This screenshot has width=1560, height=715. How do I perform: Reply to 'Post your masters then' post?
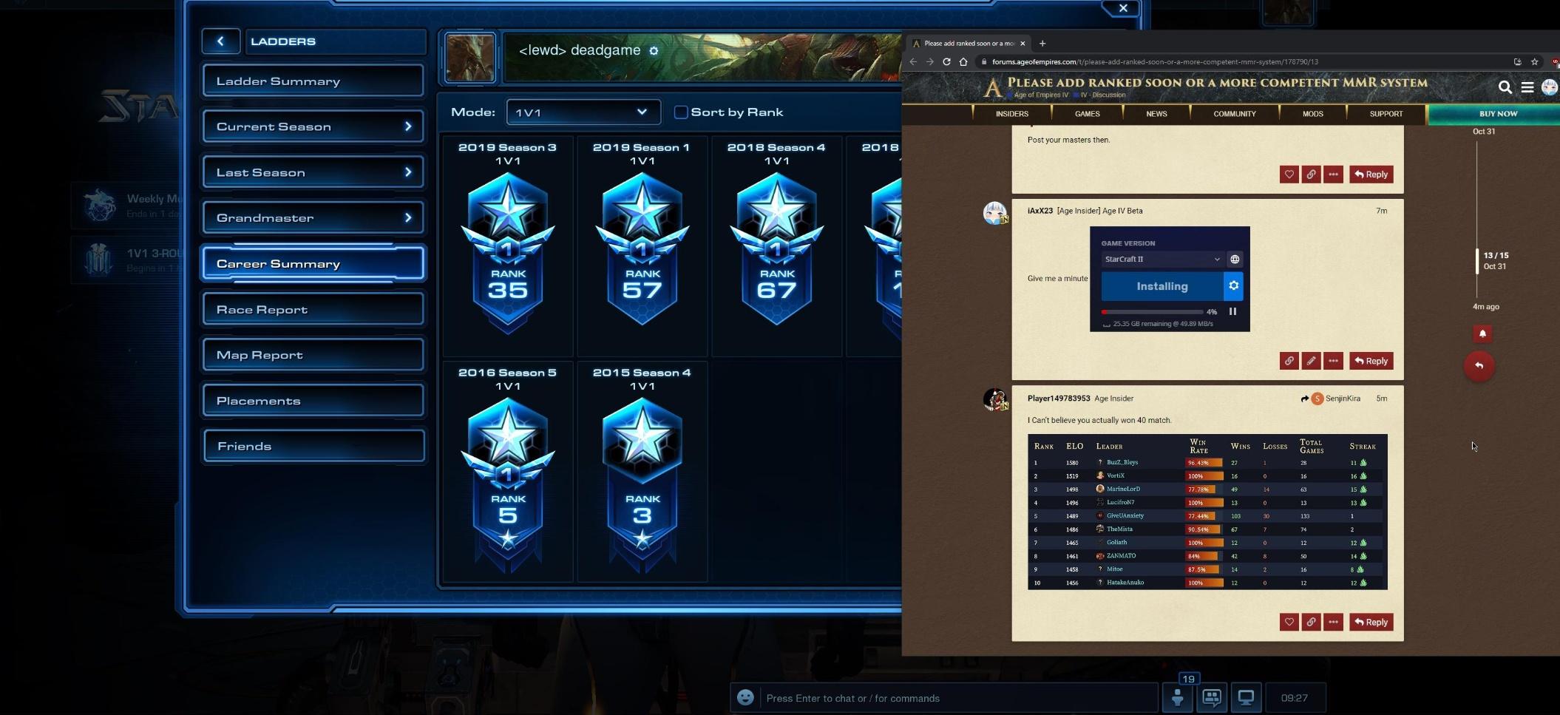click(1371, 174)
